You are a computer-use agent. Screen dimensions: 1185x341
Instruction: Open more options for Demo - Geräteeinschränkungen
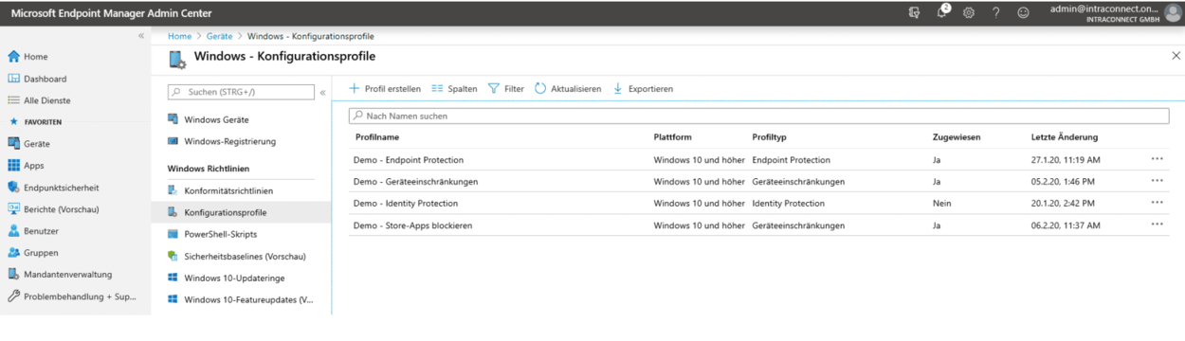(x=1157, y=181)
